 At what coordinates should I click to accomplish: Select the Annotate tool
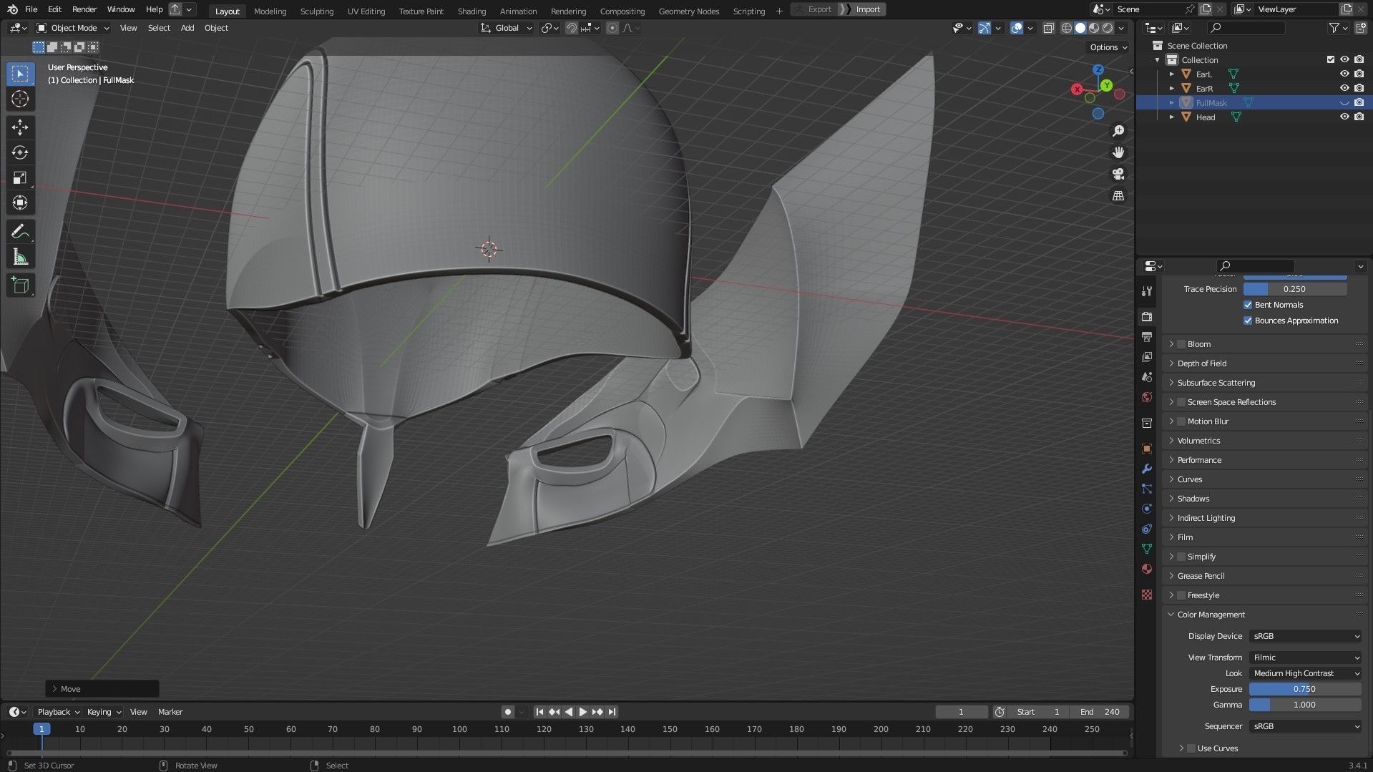point(20,231)
